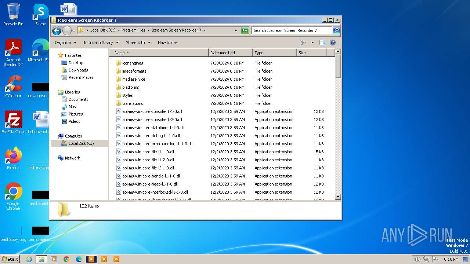This screenshot has height=264, width=470.
Task: Select the styles folder
Action: (127, 95)
